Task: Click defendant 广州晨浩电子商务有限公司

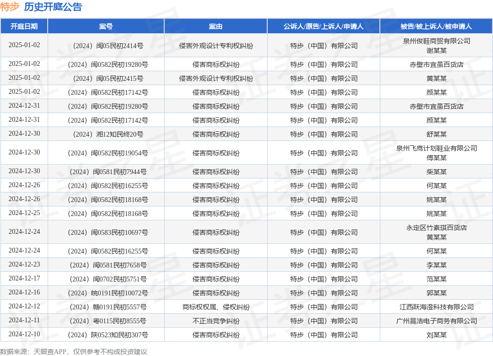Action: 436,321
